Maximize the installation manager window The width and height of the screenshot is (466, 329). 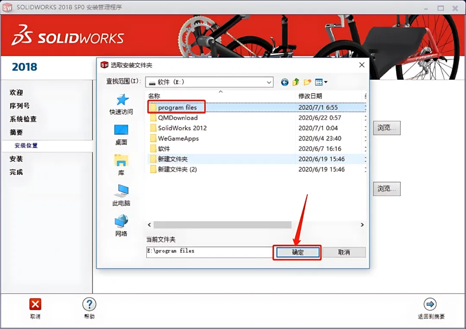[441, 8]
